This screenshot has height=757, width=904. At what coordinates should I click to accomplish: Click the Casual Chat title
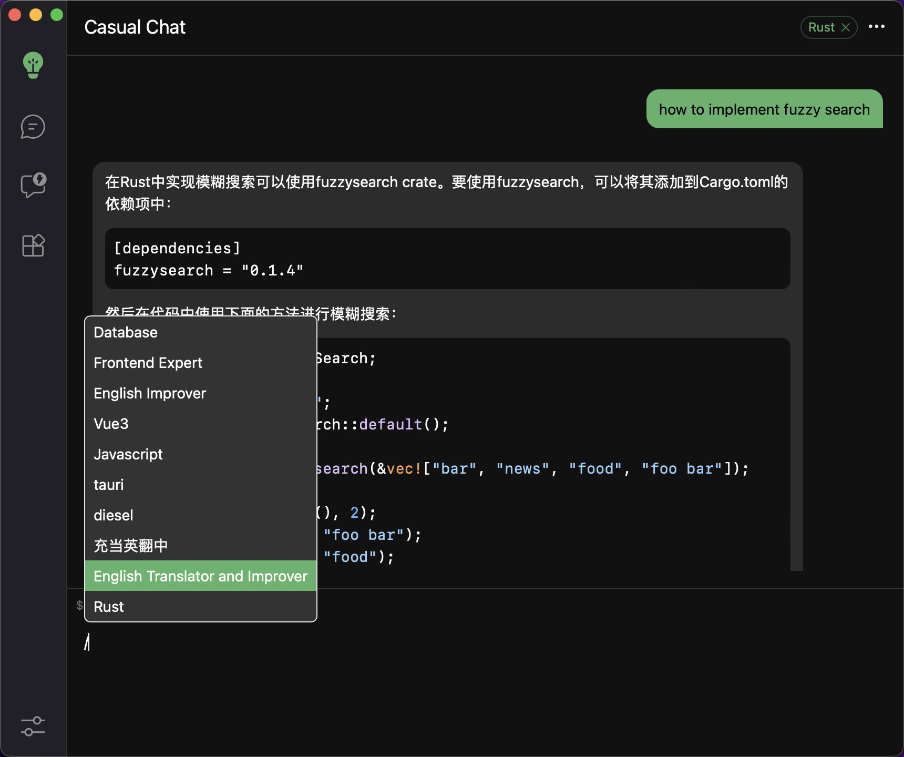pyautogui.click(x=135, y=27)
